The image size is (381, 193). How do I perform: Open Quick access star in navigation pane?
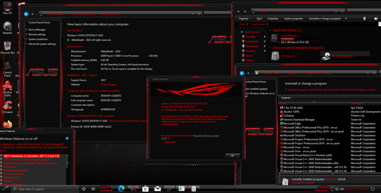pyautogui.click(x=242, y=32)
